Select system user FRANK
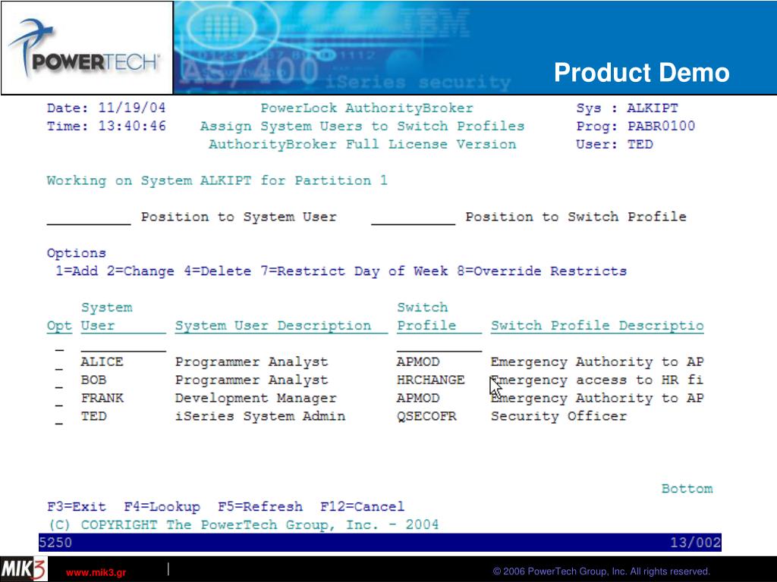 click(x=102, y=398)
